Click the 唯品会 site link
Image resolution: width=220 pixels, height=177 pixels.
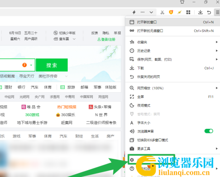click(31, 107)
